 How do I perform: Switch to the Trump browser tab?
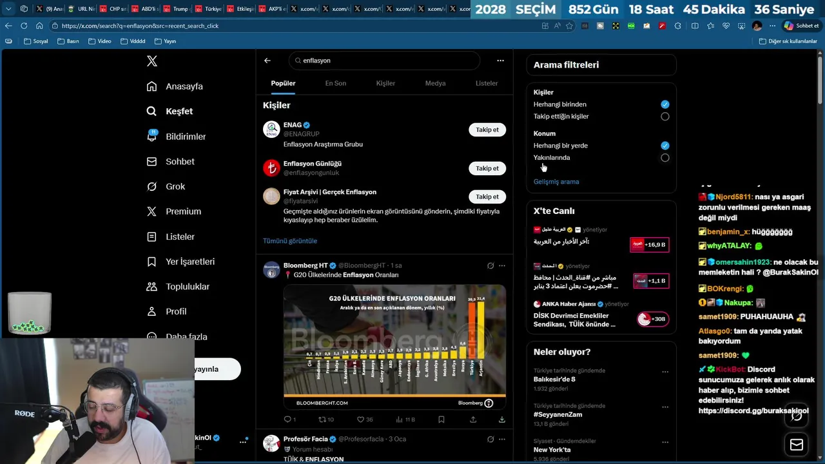pyautogui.click(x=175, y=9)
